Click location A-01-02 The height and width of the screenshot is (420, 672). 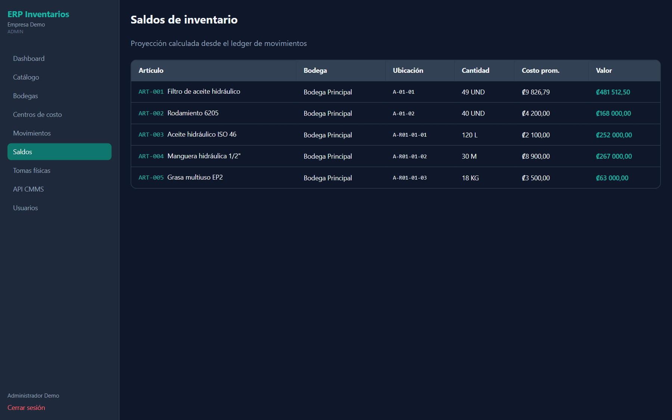click(404, 113)
